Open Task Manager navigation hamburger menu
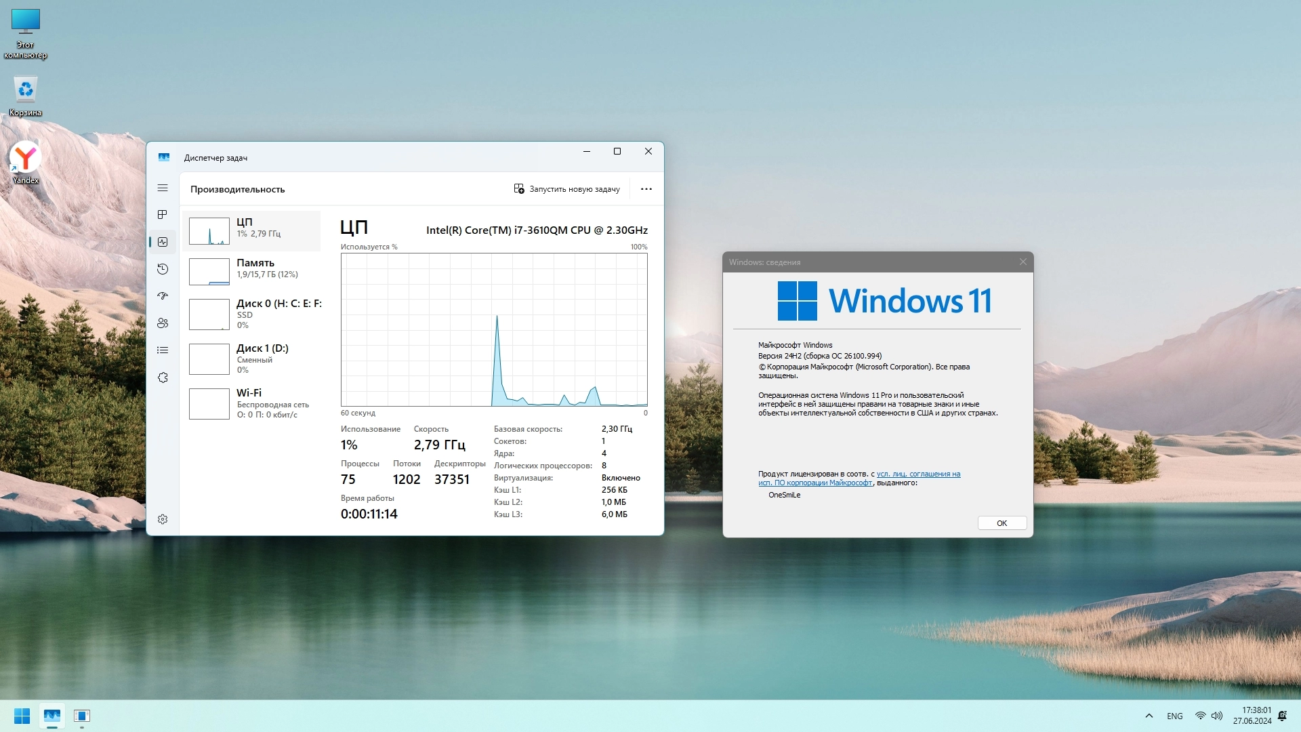The width and height of the screenshot is (1301, 732). click(x=163, y=188)
